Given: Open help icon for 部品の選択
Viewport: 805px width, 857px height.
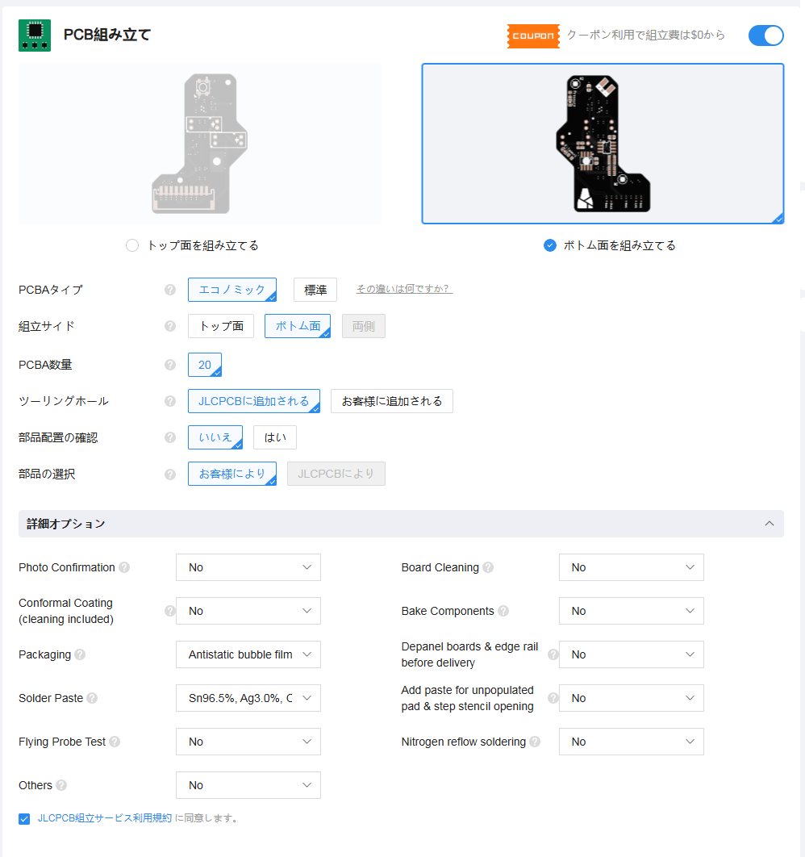Looking at the screenshot, I should (x=170, y=474).
